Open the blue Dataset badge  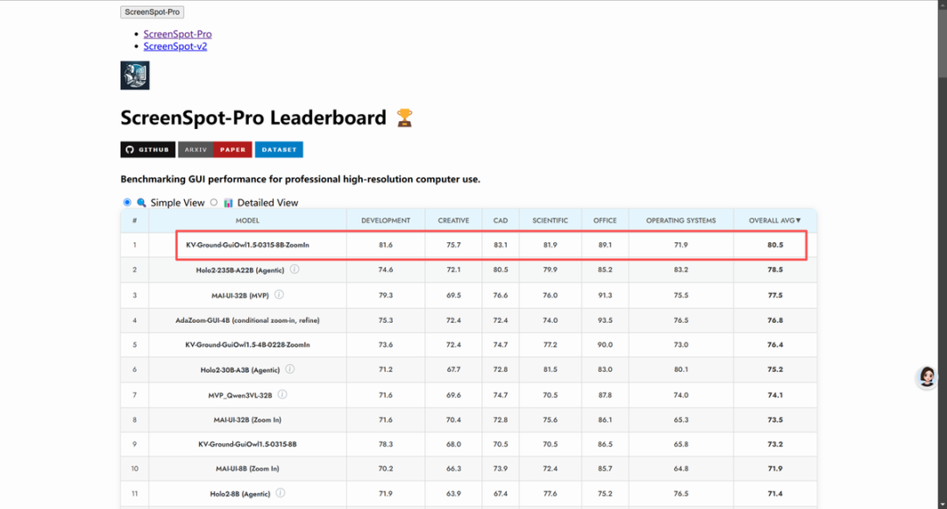pos(279,150)
